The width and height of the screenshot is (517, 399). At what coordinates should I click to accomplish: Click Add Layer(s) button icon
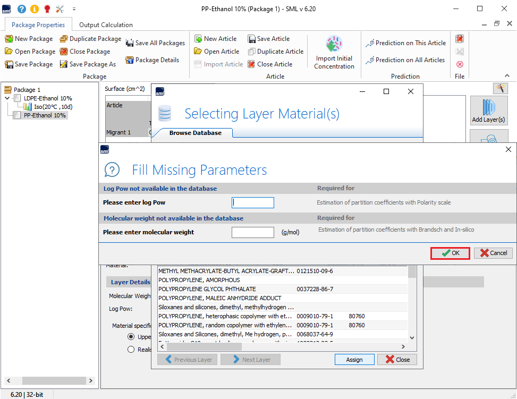tap(488, 107)
